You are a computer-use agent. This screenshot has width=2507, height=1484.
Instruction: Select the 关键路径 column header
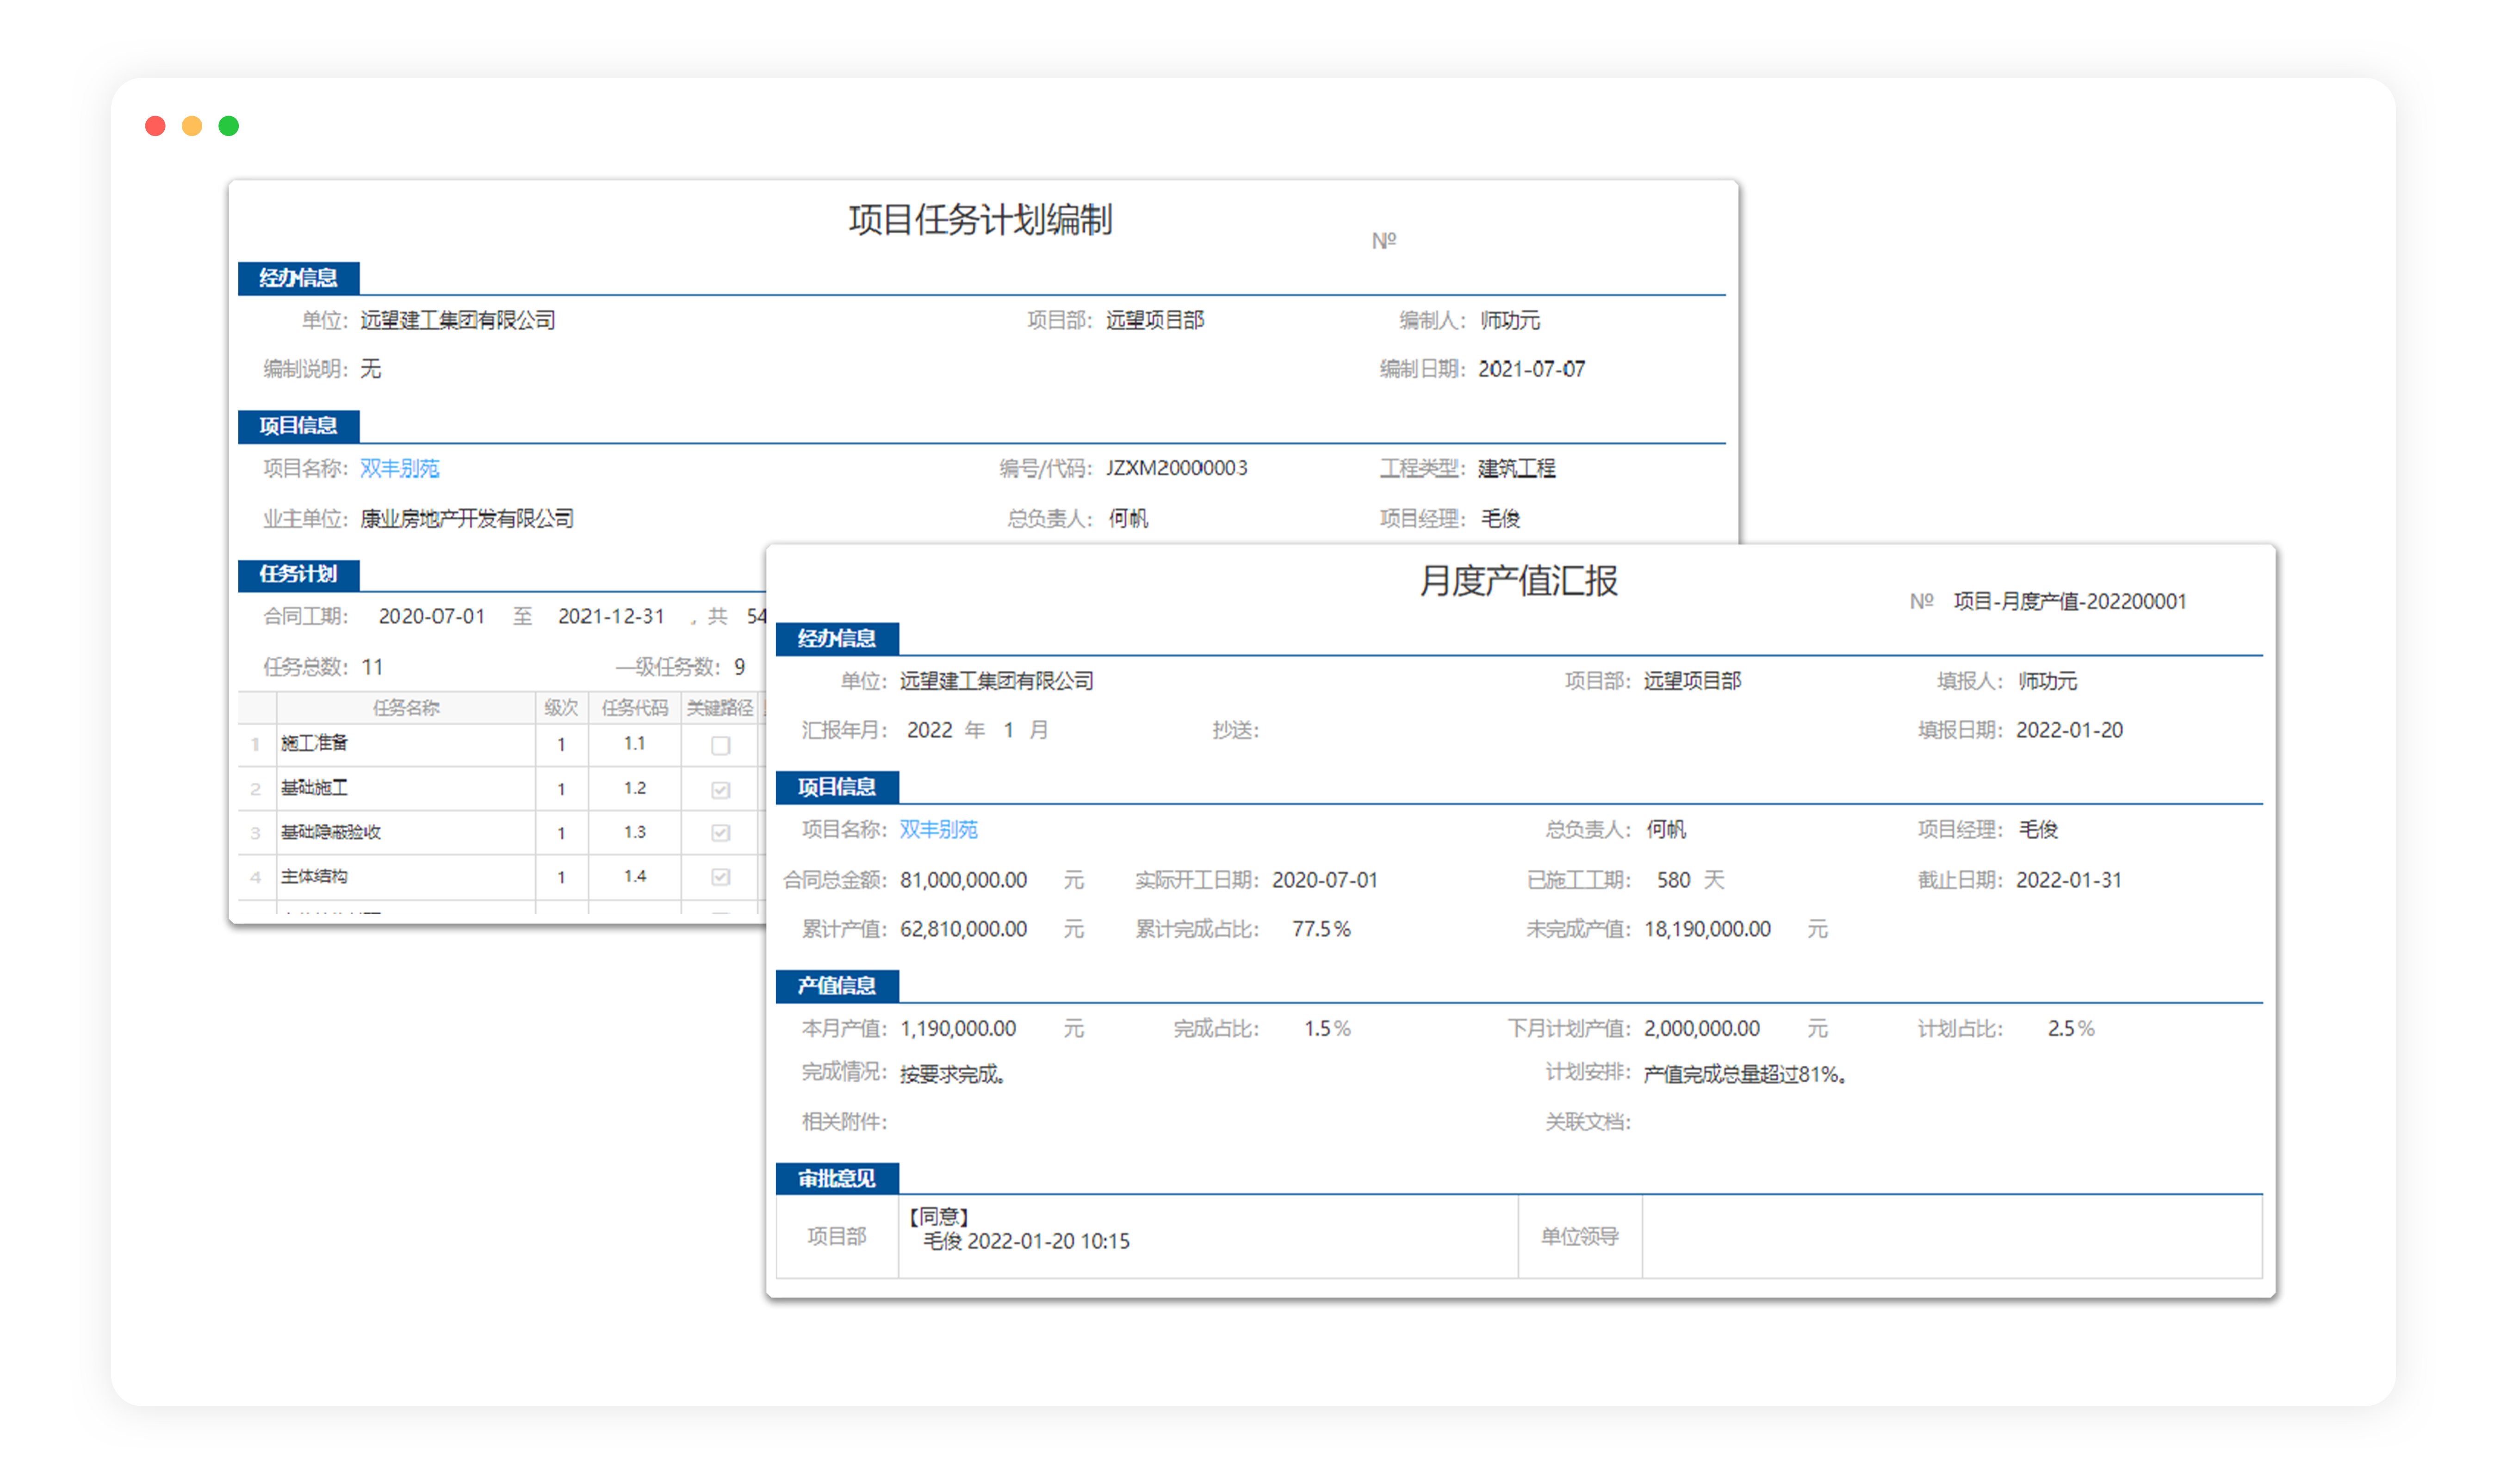(720, 708)
